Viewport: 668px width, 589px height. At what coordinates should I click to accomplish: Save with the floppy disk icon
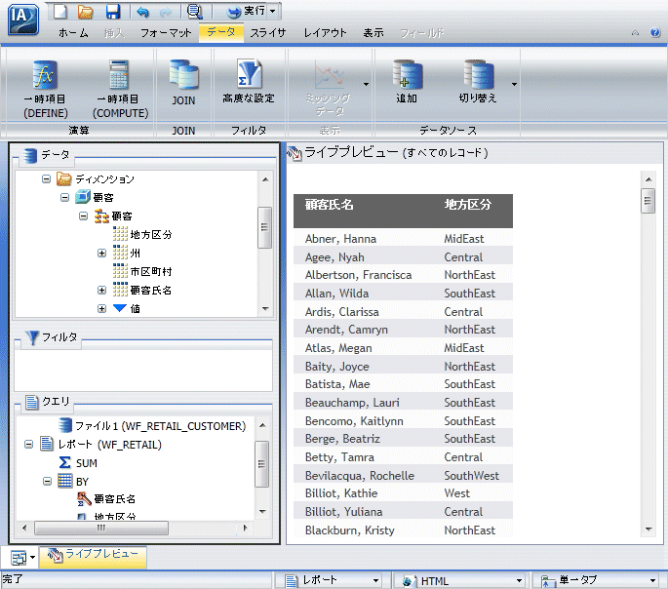113,12
